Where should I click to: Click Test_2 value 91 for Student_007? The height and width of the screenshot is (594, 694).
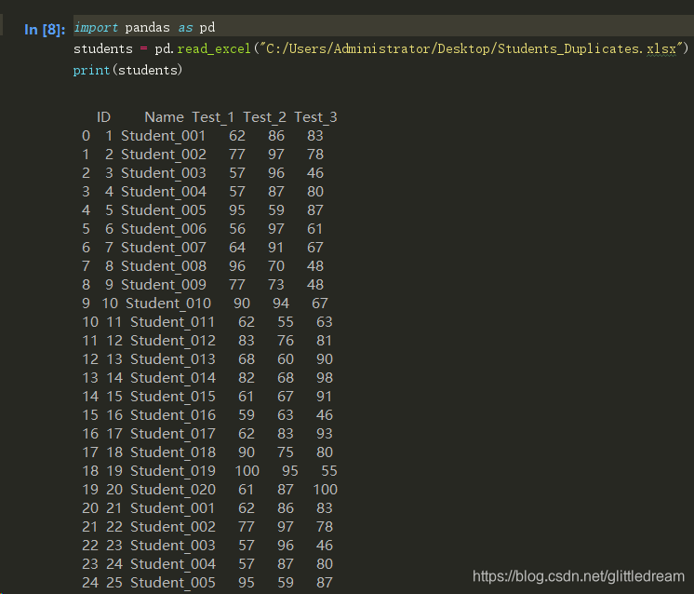pyautogui.click(x=275, y=247)
